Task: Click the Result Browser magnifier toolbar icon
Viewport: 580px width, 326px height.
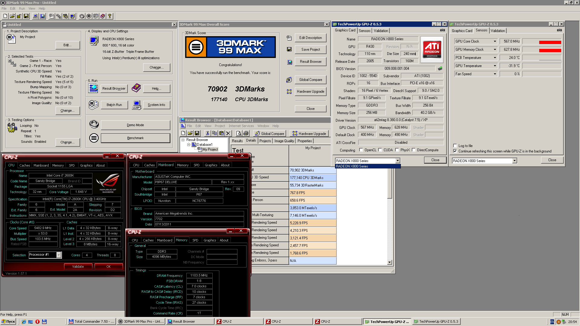Action: pos(42,16)
